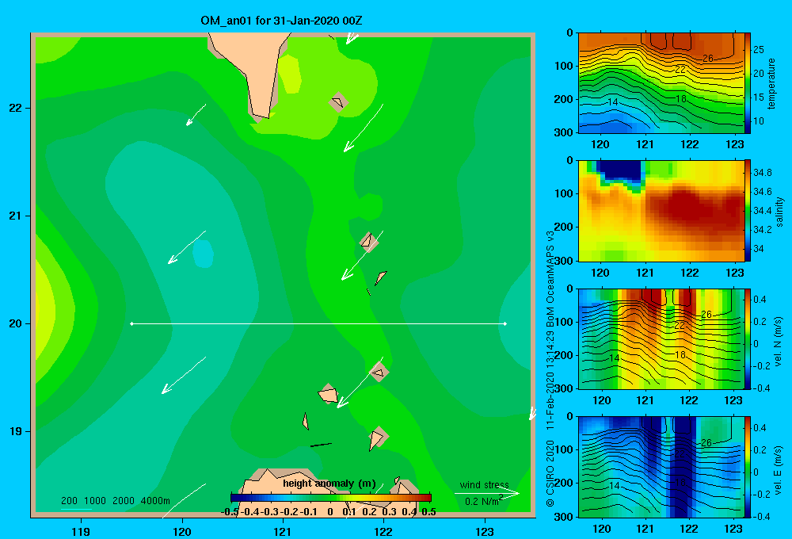The width and height of the screenshot is (792, 539).
Task: Click the salinity color scale bar
Action: 748,211
